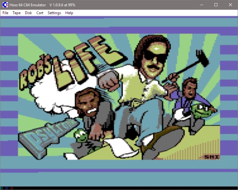Click the sunglasses man's face
Viewport: 238px width, 190px height.
pyautogui.click(x=154, y=60)
